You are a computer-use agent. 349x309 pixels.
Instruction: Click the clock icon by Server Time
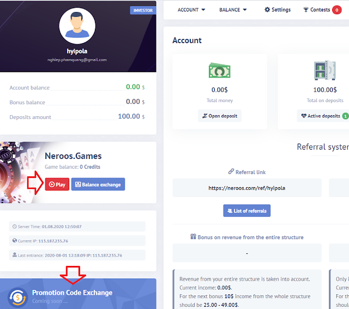tap(15, 227)
